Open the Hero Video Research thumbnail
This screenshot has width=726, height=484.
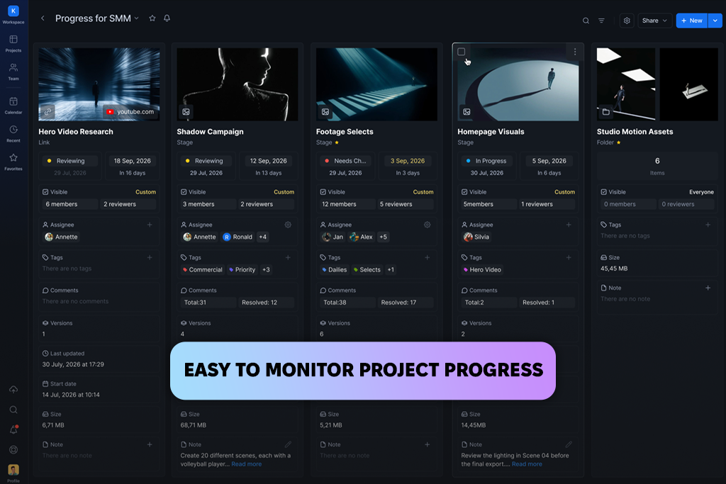[x=99, y=84]
